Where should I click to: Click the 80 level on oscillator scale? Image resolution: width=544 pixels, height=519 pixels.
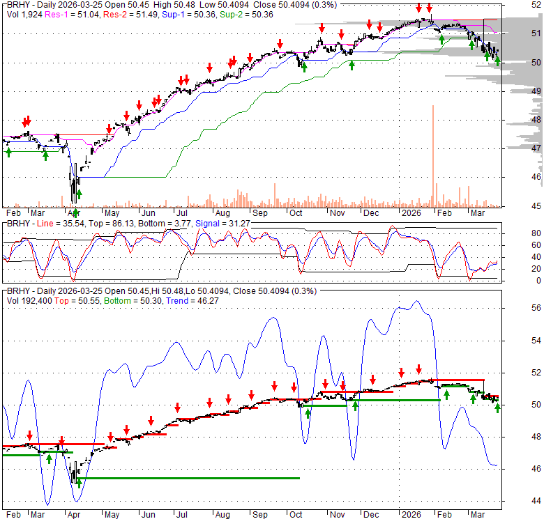[517, 233]
